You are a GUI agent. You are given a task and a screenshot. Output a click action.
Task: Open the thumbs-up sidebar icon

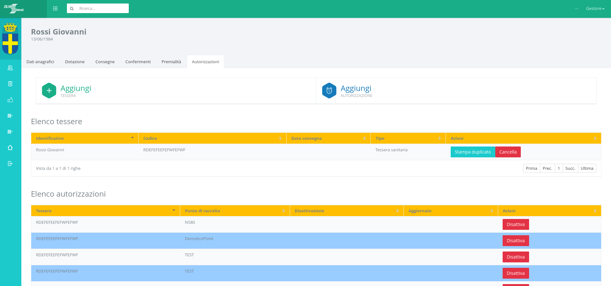[10, 100]
